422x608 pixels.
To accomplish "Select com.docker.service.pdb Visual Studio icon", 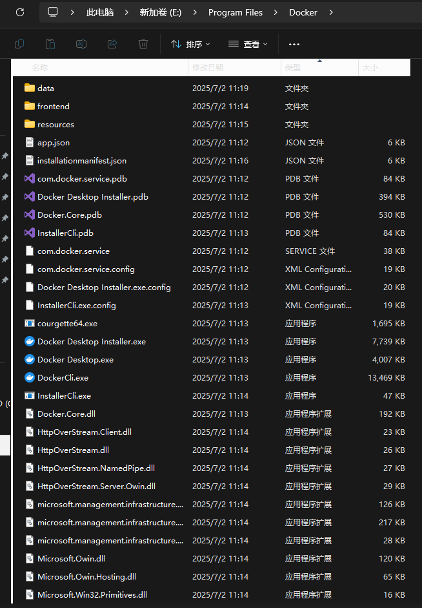I will pos(30,178).
